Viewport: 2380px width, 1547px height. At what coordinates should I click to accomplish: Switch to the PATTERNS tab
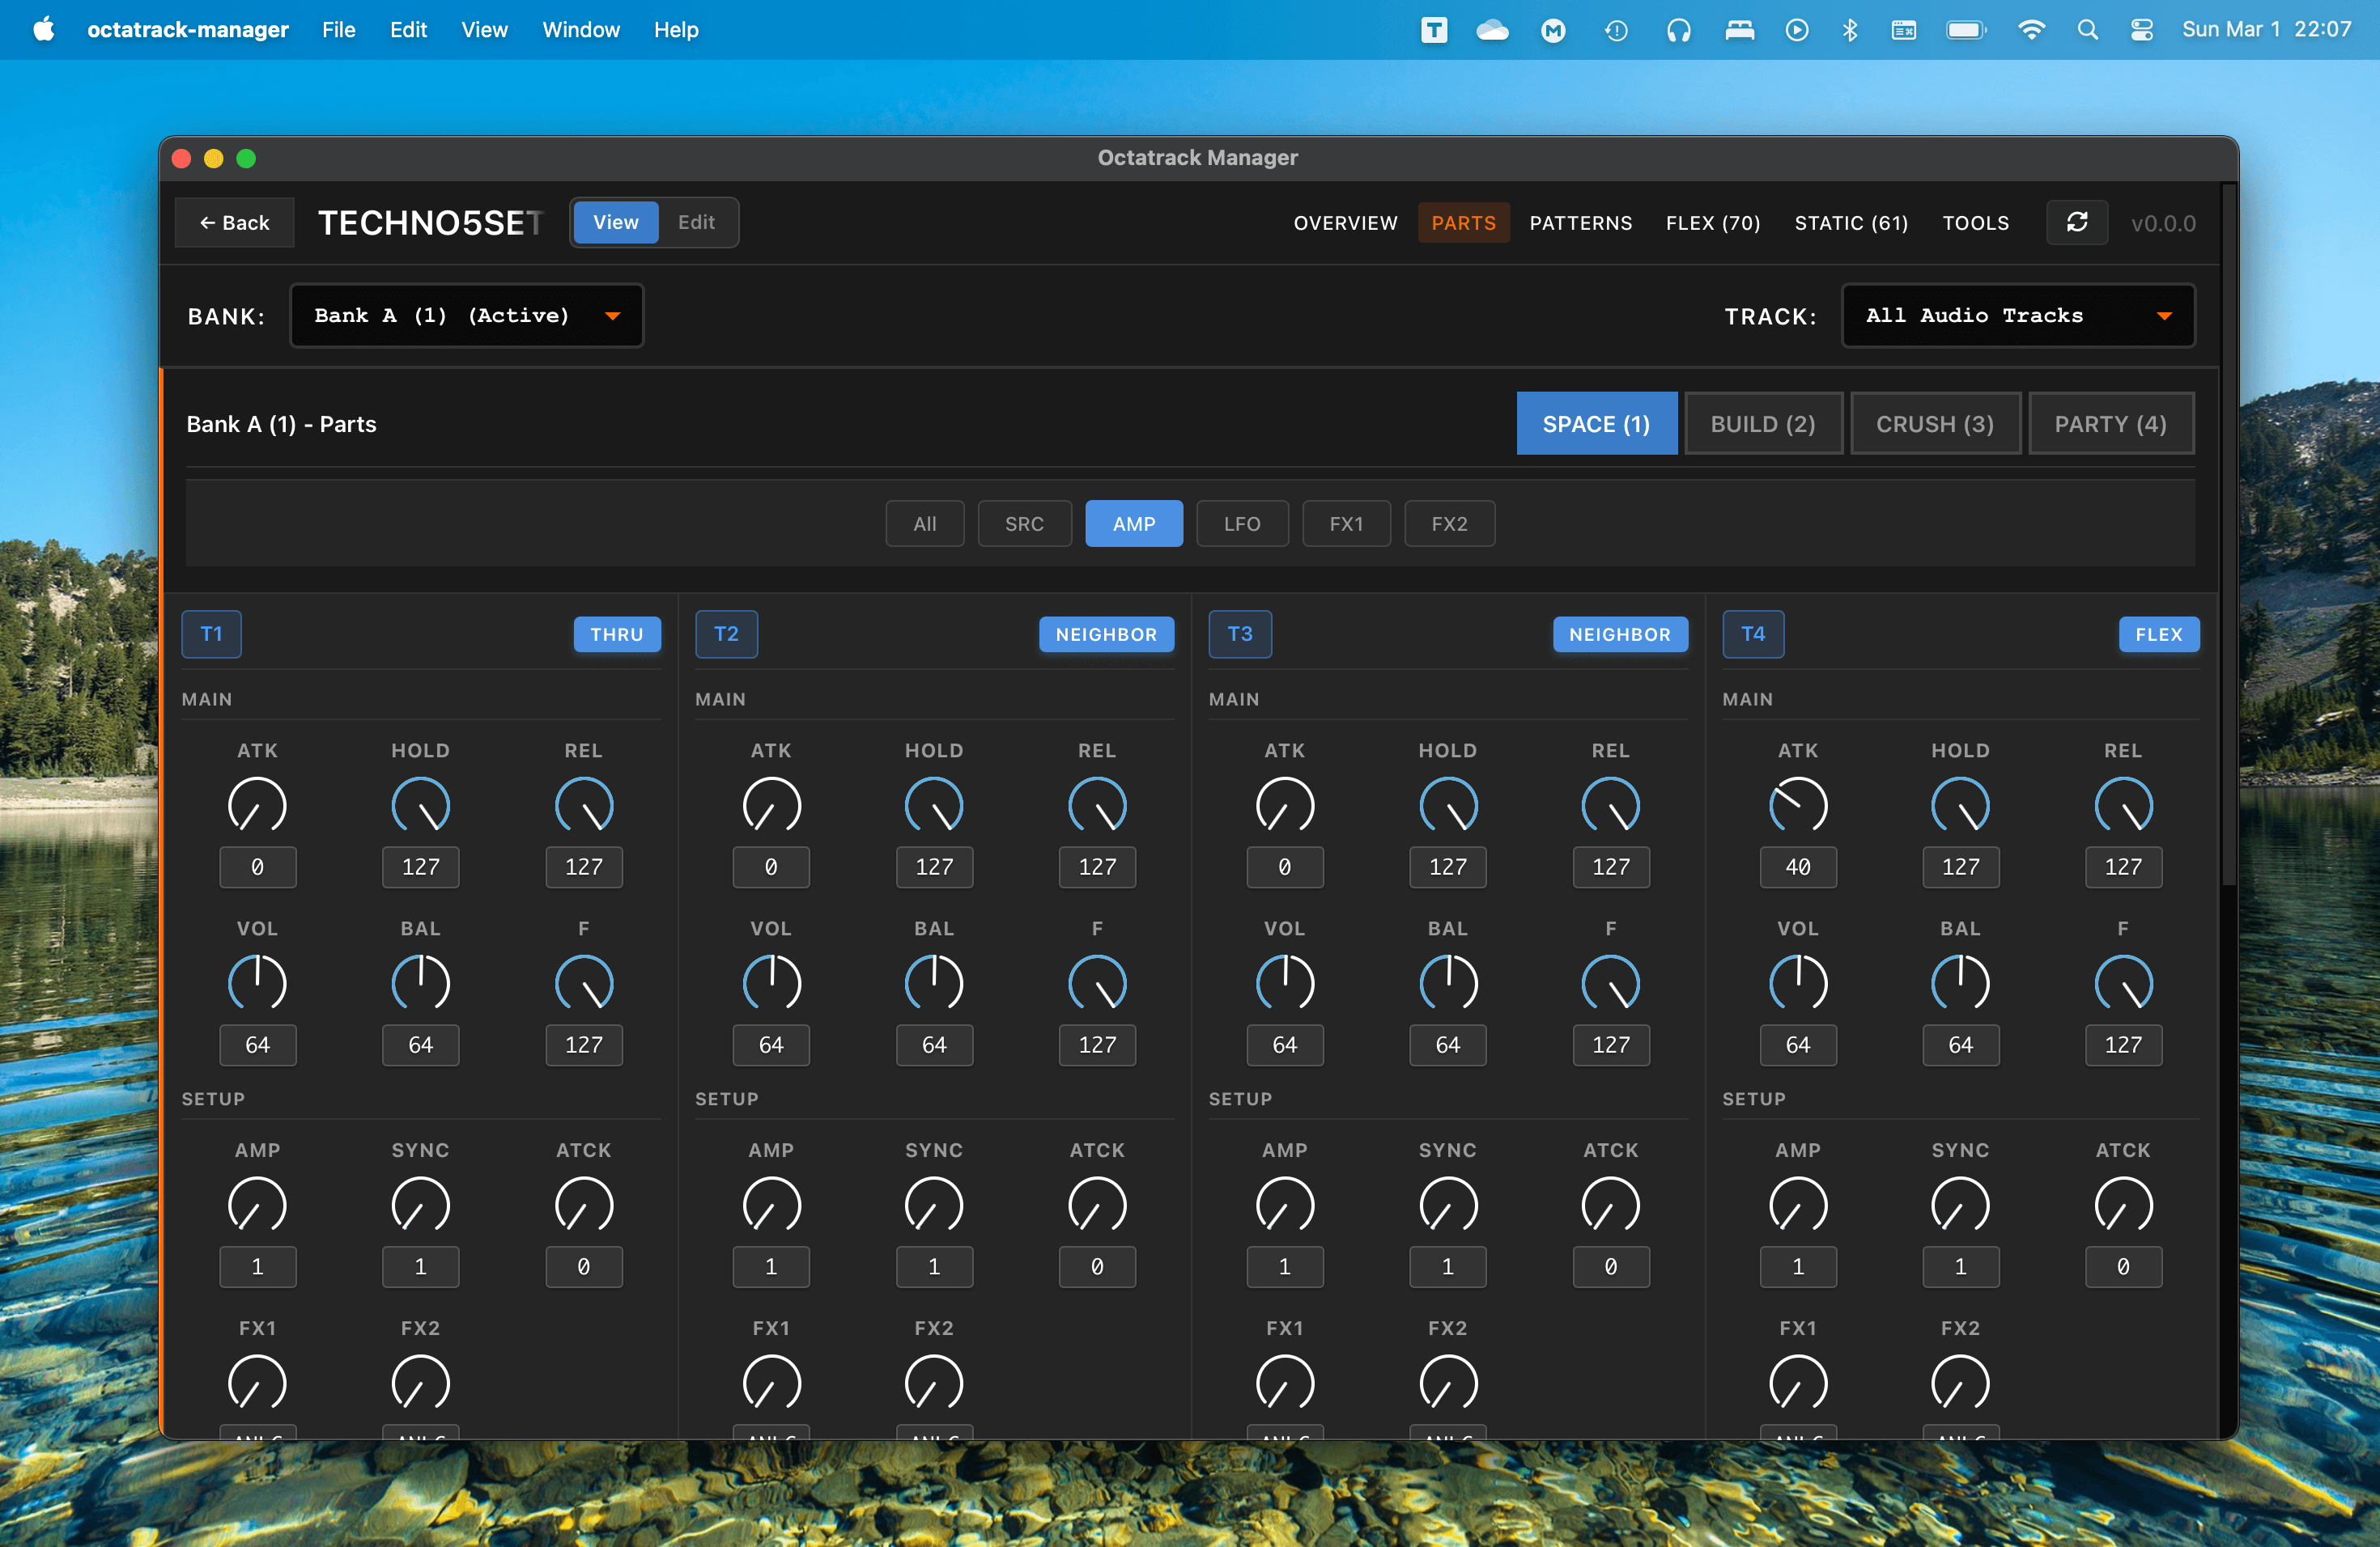[x=1580, y=222]
